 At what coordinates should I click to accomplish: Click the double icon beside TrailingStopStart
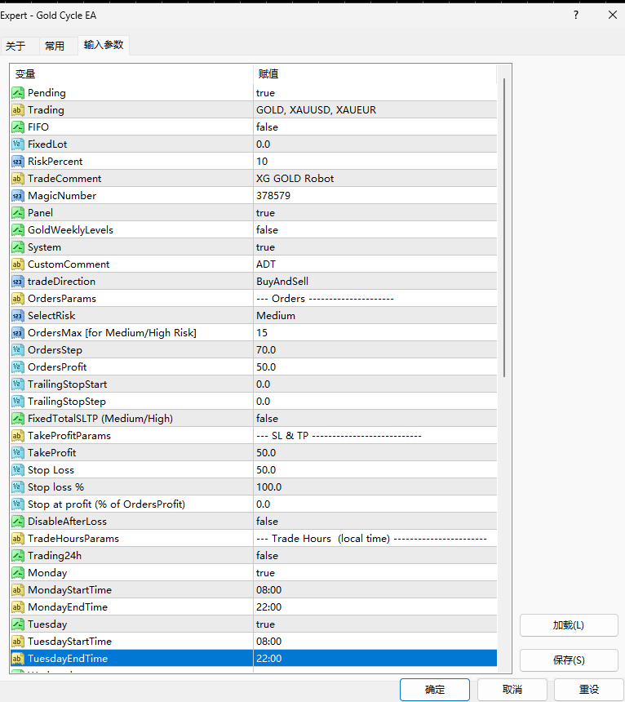coord(18,384)
